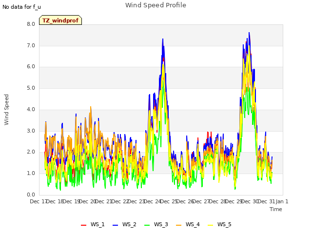The image size is (312, 234).
Task: Click the Dec 24 x-axis label
Action: click(x=153, y=201)
